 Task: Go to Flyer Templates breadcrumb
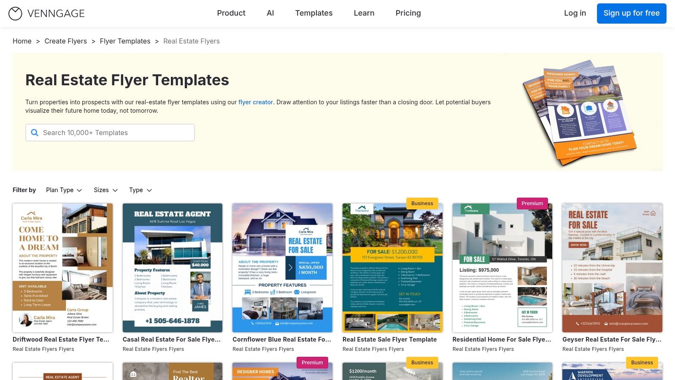[x=125, y=41]
